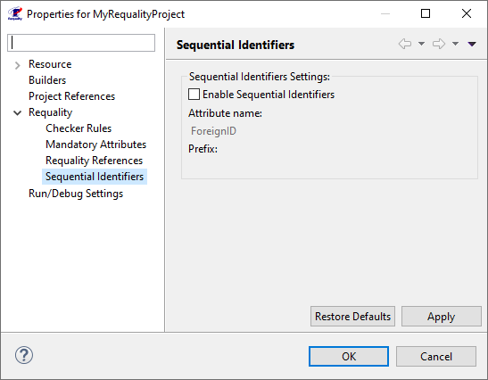
Task: Confirm with the OK button
Action: coord(349,356)
